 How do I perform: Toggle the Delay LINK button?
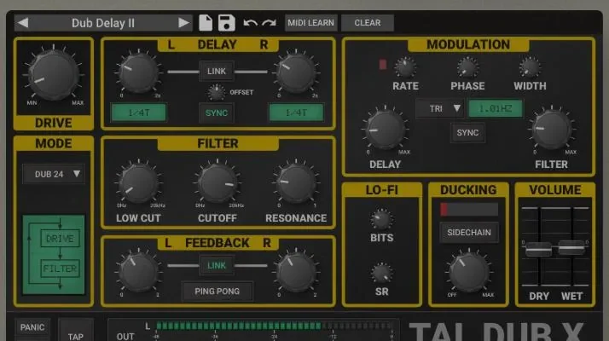point(217,71)
